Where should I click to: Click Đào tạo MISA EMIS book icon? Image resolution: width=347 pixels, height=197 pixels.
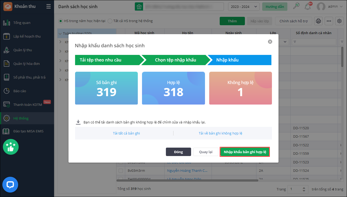pyautogui.click(x=7, y=131)
